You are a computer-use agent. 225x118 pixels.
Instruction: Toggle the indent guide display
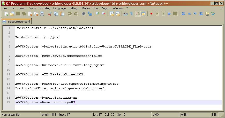(x=138, y=14)
